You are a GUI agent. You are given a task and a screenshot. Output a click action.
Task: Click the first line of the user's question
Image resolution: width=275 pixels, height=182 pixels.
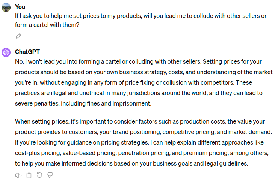click(x=141, y=16)
